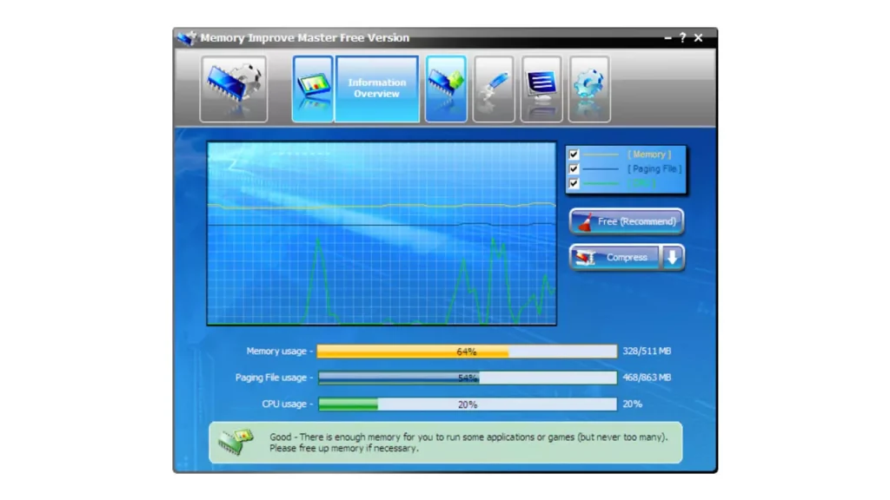Click the 20% CPU value text
The height and width of the screenshot is (500, 890).
633,405
